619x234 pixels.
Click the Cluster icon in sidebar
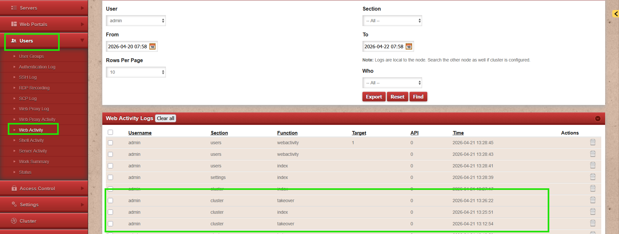14,221
